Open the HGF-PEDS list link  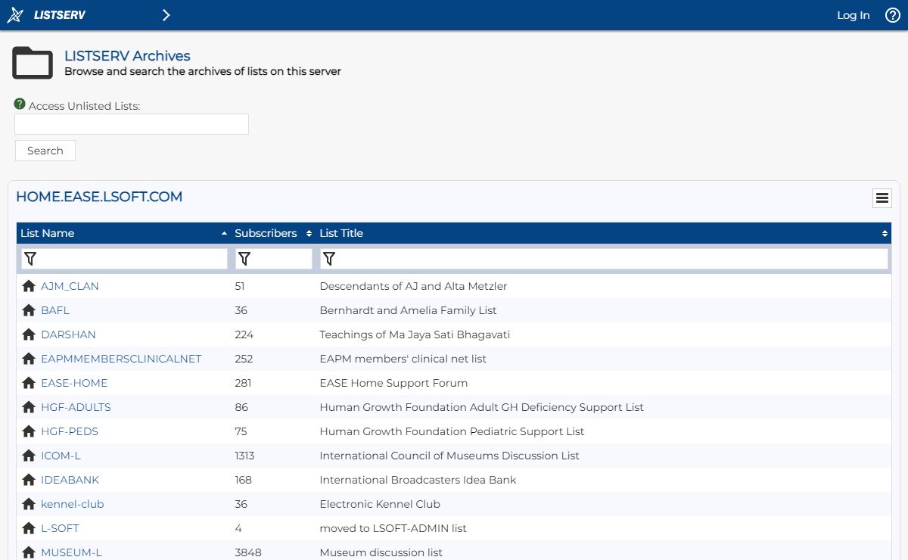(x=70, y=431)
